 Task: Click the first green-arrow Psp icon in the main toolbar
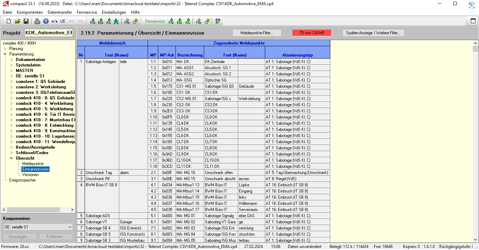point(93,21)
